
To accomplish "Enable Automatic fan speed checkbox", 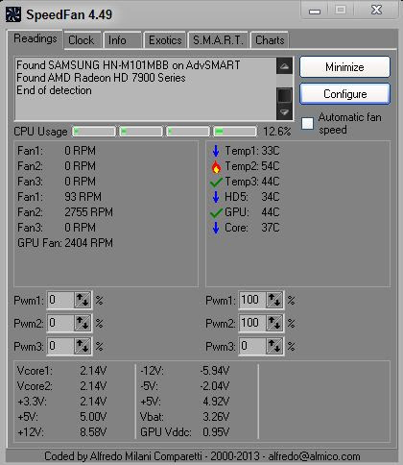I will coord(308,123).
